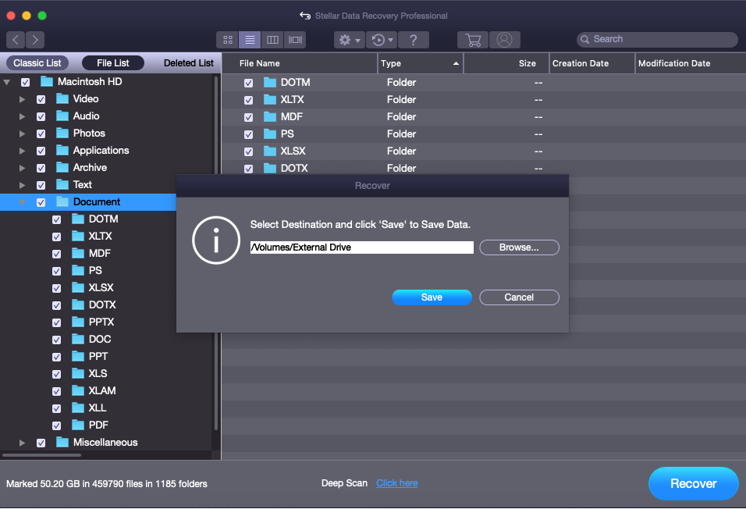The image size is (746, 509).
Task: Open the gear settings menu
Action: pyautogui.click(x=350, y=40)
